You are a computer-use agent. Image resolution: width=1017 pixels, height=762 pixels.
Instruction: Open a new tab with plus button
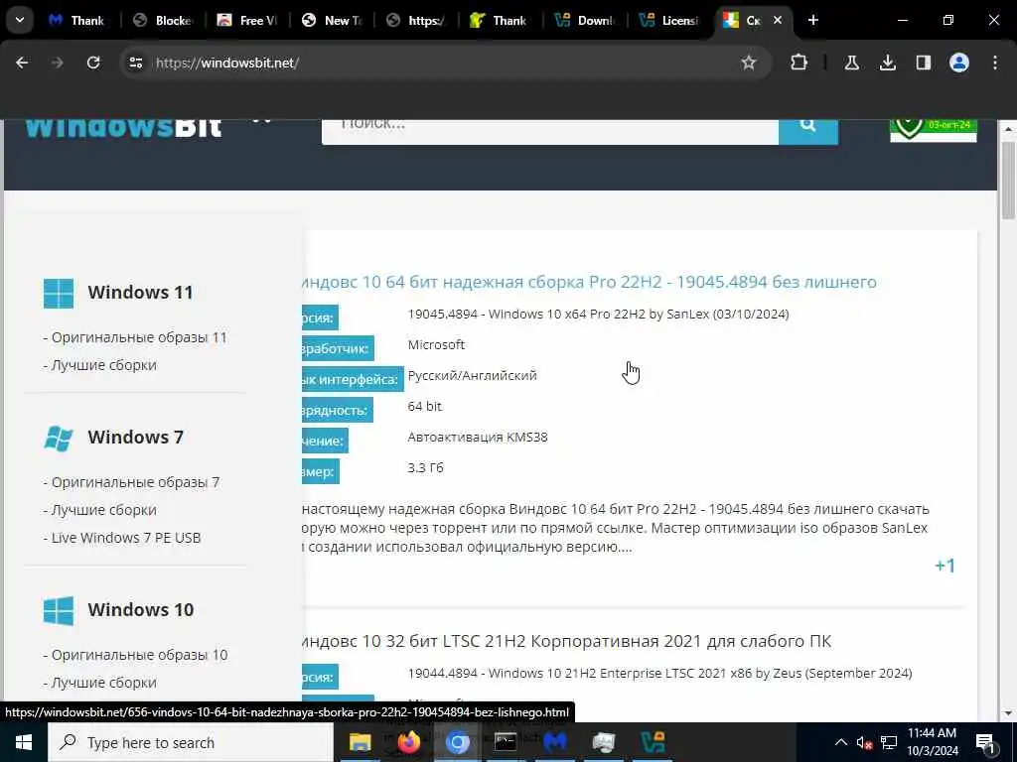812,20
